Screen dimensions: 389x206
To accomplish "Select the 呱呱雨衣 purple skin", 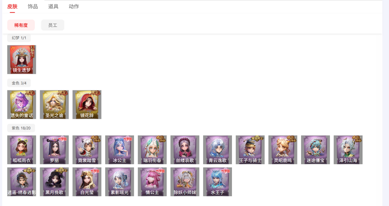I will pyautogui.click(x=22, y=150).
